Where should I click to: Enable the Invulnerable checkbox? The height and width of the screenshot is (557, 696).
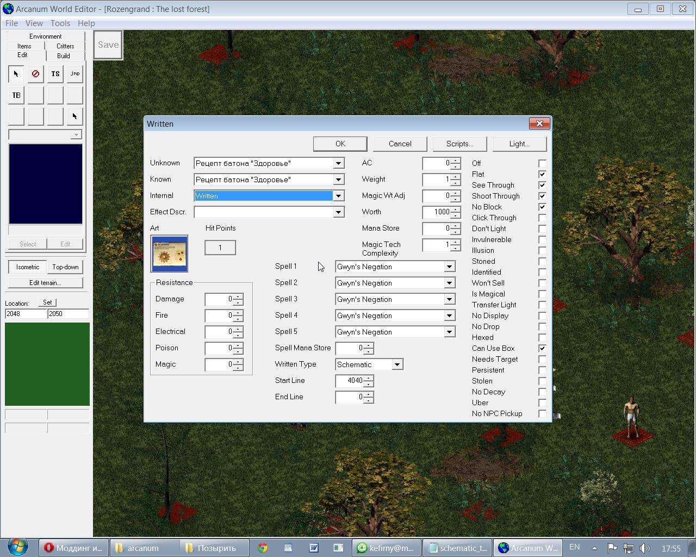point(542,239)
